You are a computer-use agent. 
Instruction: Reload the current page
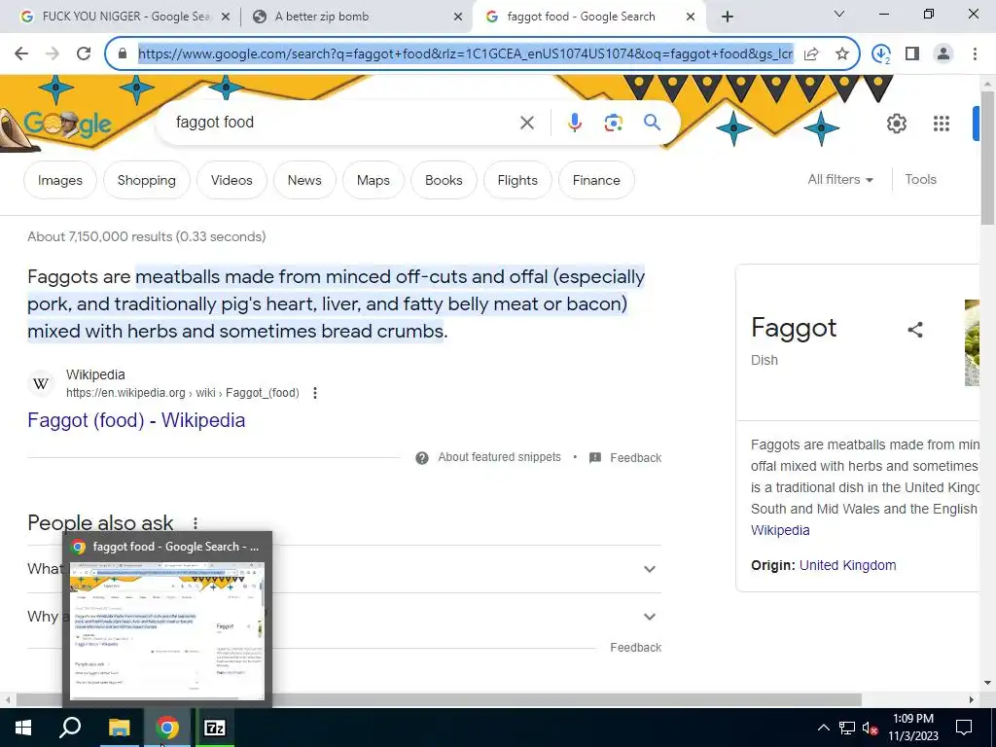click(x=84, y=53)
